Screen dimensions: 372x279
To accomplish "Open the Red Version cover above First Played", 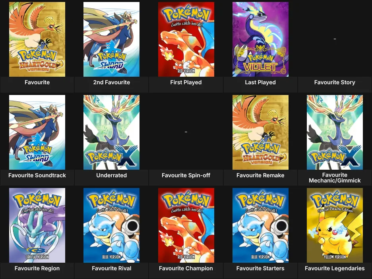I will tap(186, 39).
